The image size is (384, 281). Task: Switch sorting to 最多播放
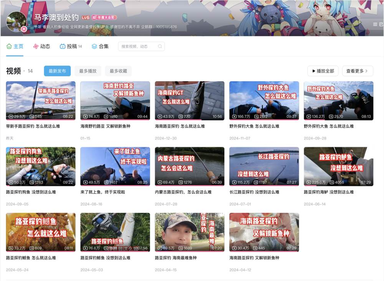pos(87,71)
